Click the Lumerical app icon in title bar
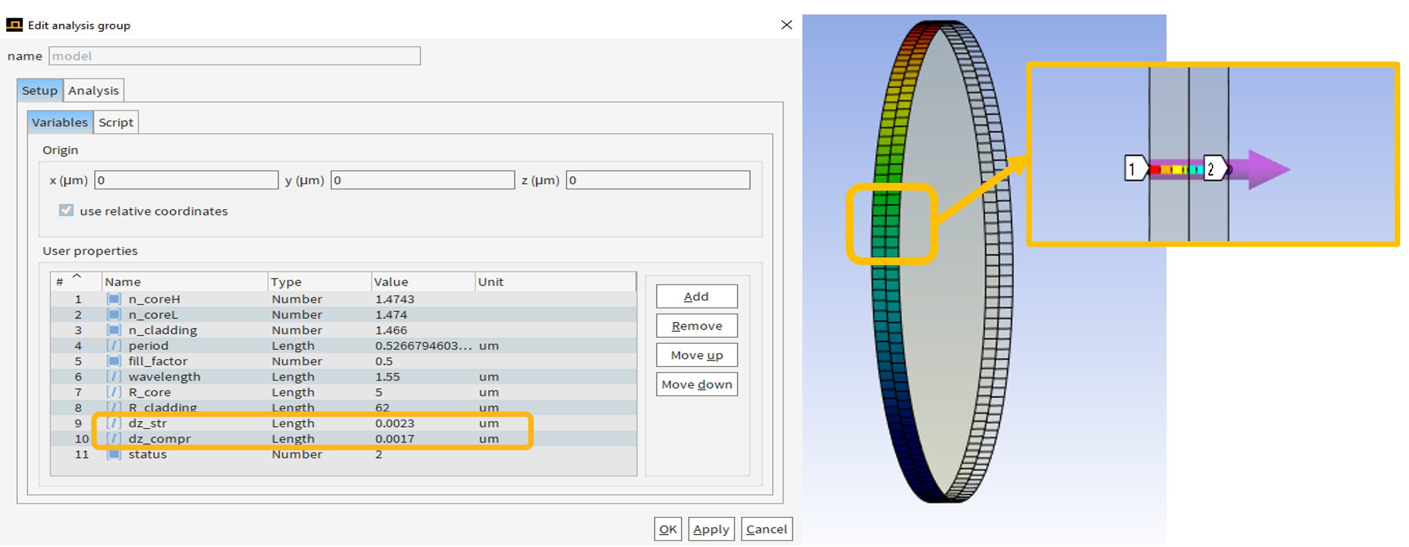The image size is (1409, 547). pyautogui.click(x=14, y=25)
